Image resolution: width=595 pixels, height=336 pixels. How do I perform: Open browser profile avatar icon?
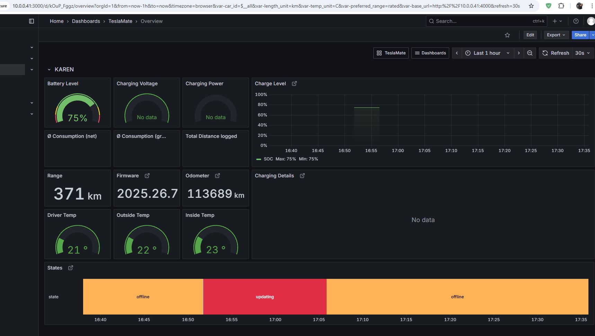579,6
